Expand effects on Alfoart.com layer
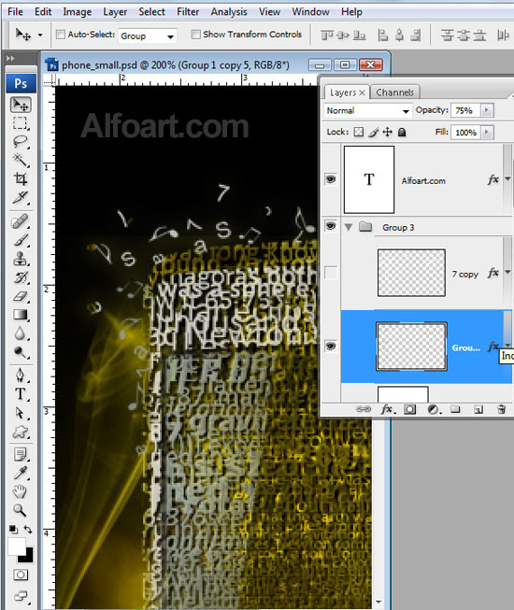The width and height of the screenshot is (514, 610). [507, 179]
